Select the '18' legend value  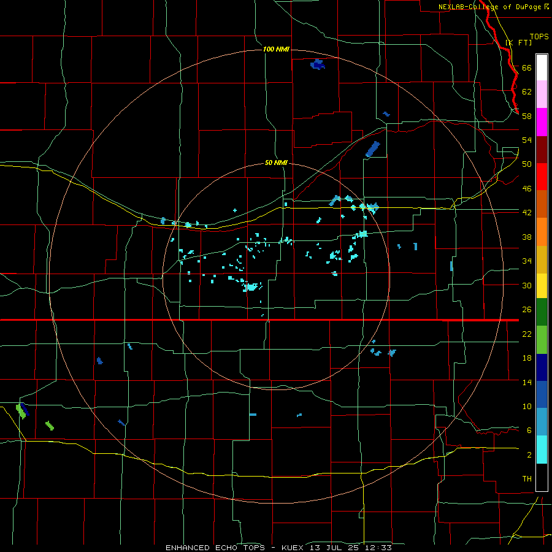527,358
